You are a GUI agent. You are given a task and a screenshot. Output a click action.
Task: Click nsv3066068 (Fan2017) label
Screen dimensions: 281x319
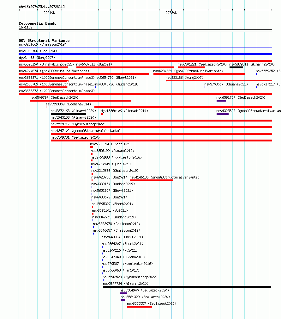[121, 270]
